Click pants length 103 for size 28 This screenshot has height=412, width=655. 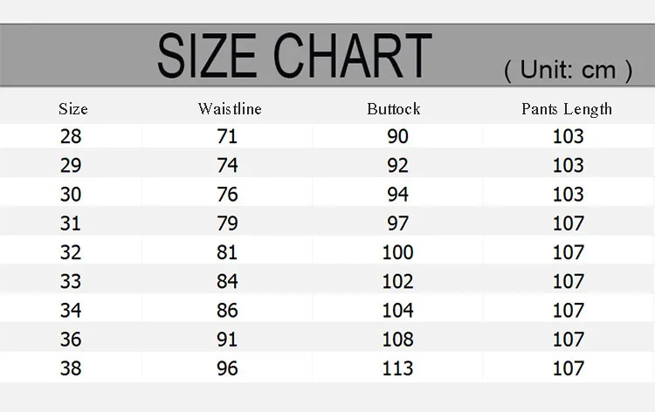coord(569,136)
